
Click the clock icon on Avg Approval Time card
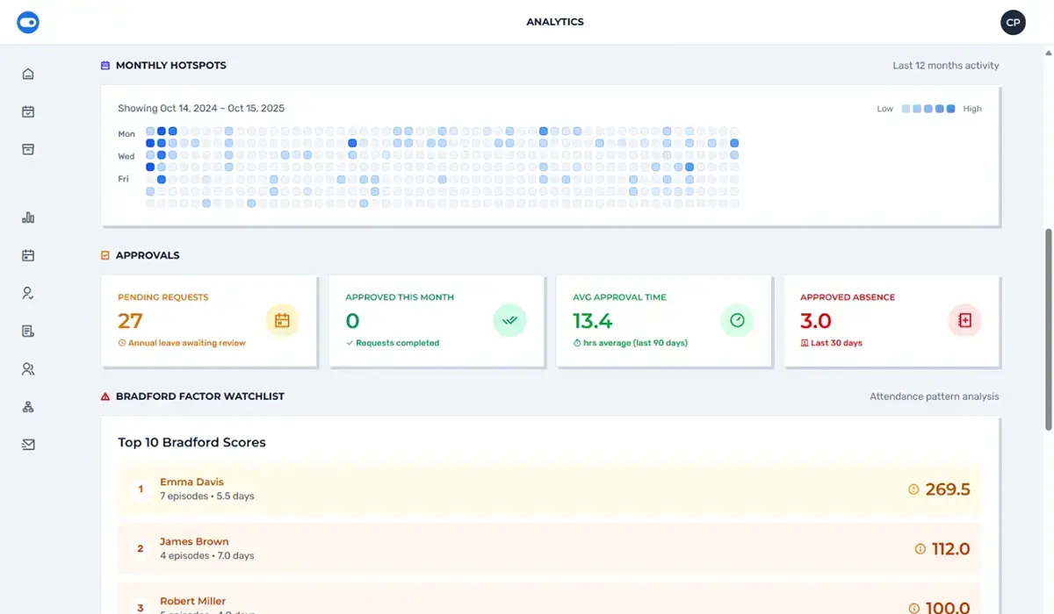tap(737, 320)
